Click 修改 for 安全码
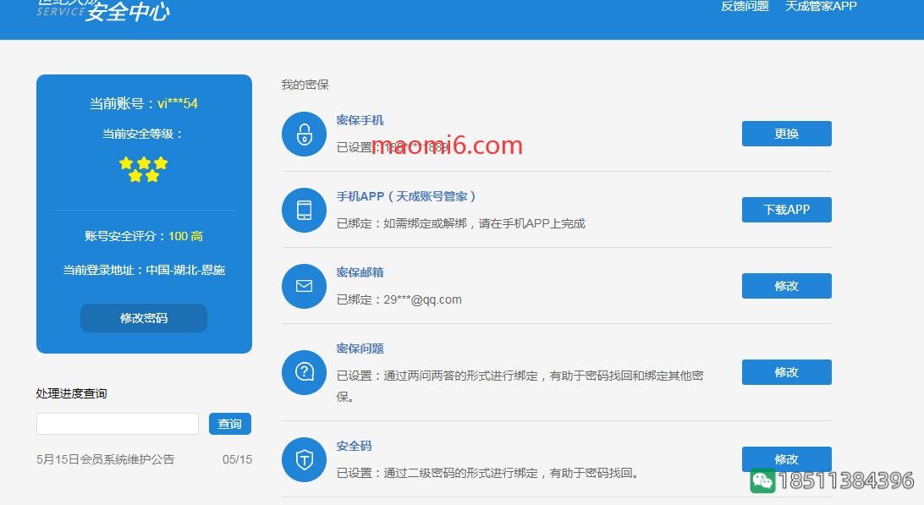 (x=786, y=459)
